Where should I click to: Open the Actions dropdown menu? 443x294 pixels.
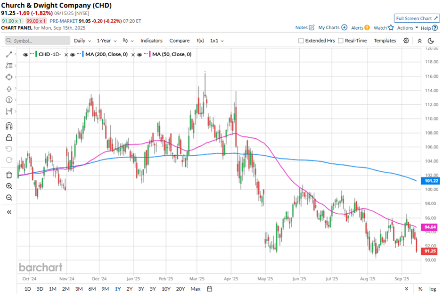407,28
